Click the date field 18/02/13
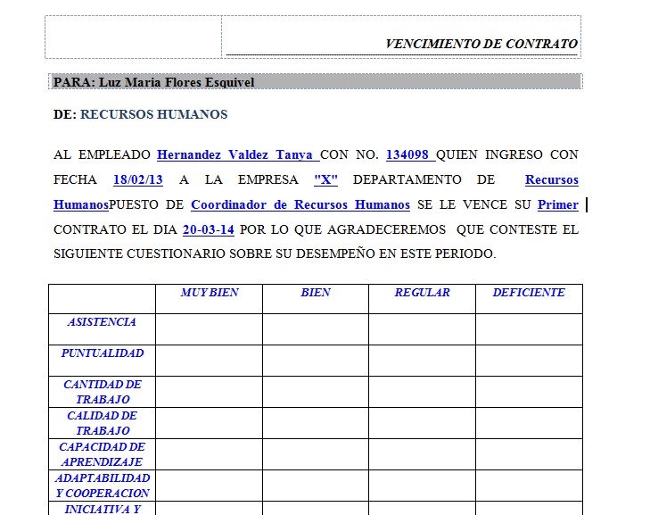This screenshot has height=515, width=650. (138, 179)
